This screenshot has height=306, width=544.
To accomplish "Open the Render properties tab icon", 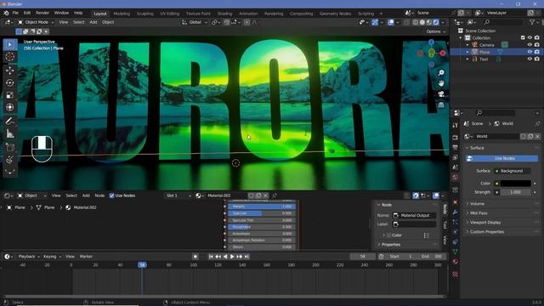I will pos(456,138).
